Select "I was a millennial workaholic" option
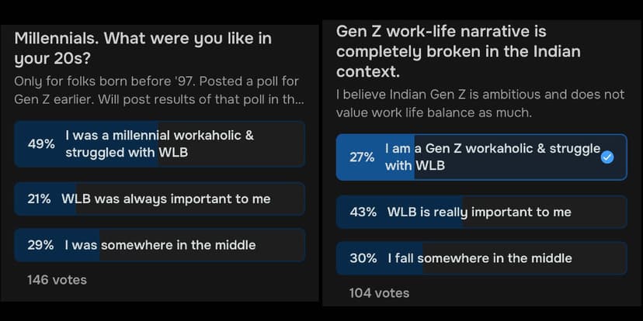Viewport: 643px width, 321px height. (x=159, y=144)
